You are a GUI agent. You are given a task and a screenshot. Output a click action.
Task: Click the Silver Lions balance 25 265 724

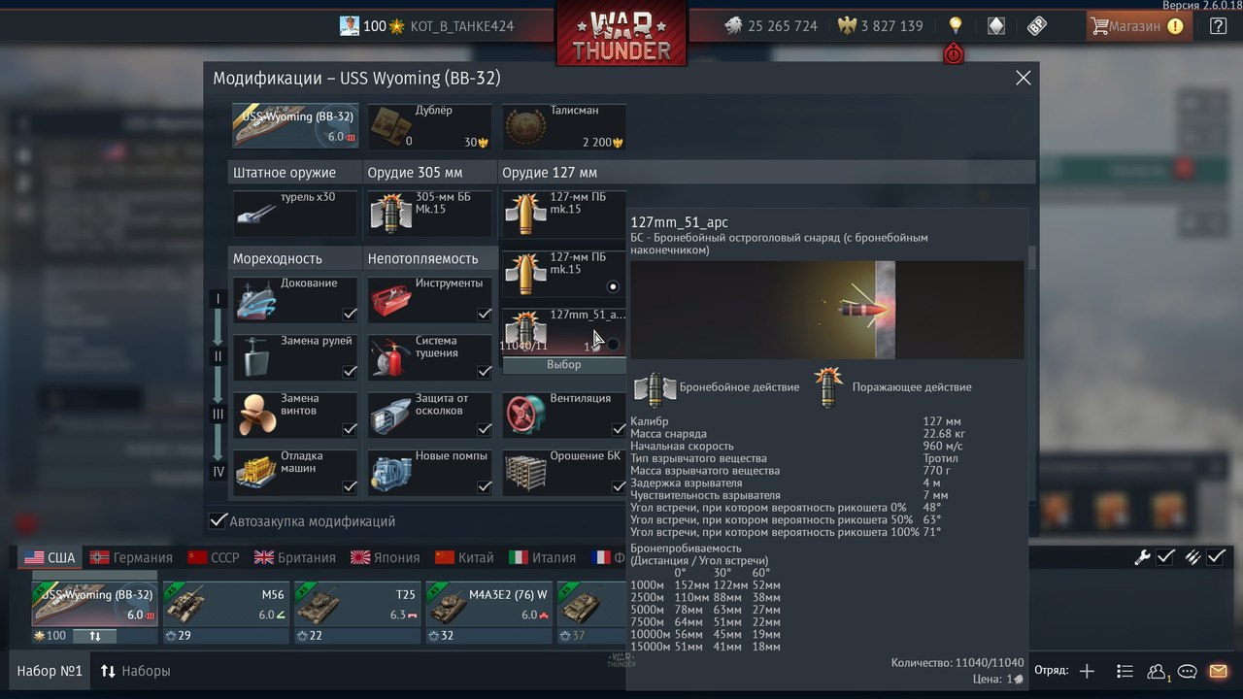[771, 26]
